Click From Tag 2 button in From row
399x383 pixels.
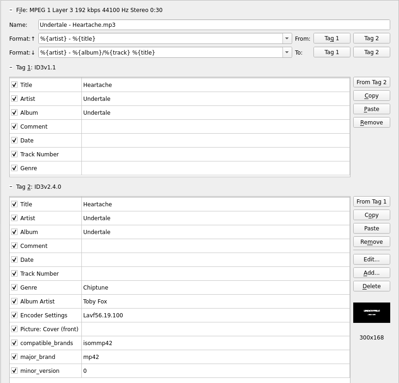(x=372, y=38)
